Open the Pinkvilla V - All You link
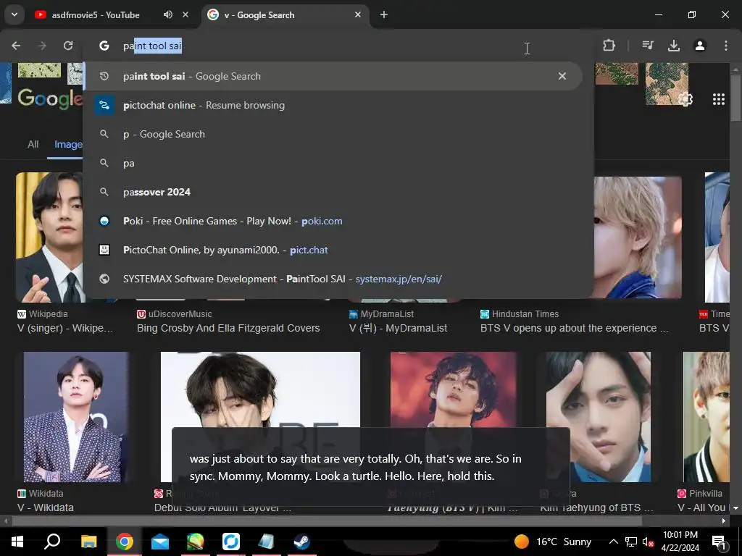The width and height of the screenshot is (742, 556). pos(701,507)
